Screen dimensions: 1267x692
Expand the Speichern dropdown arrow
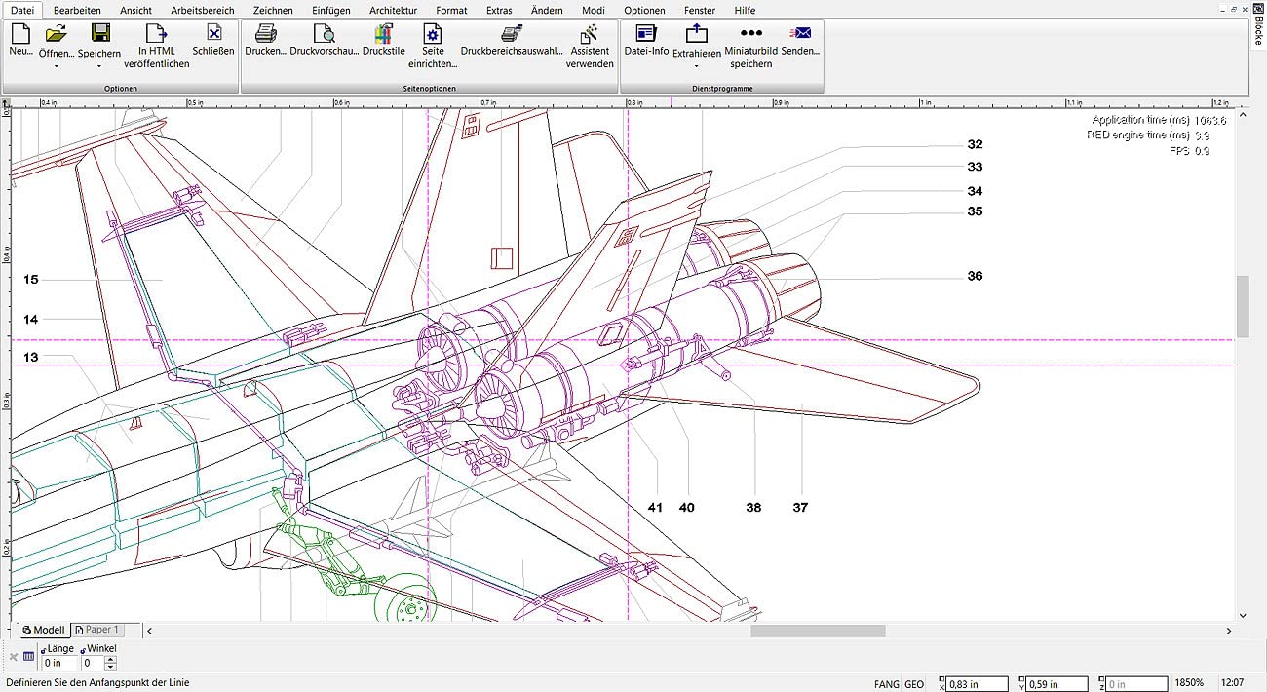(x=99, y=66)
